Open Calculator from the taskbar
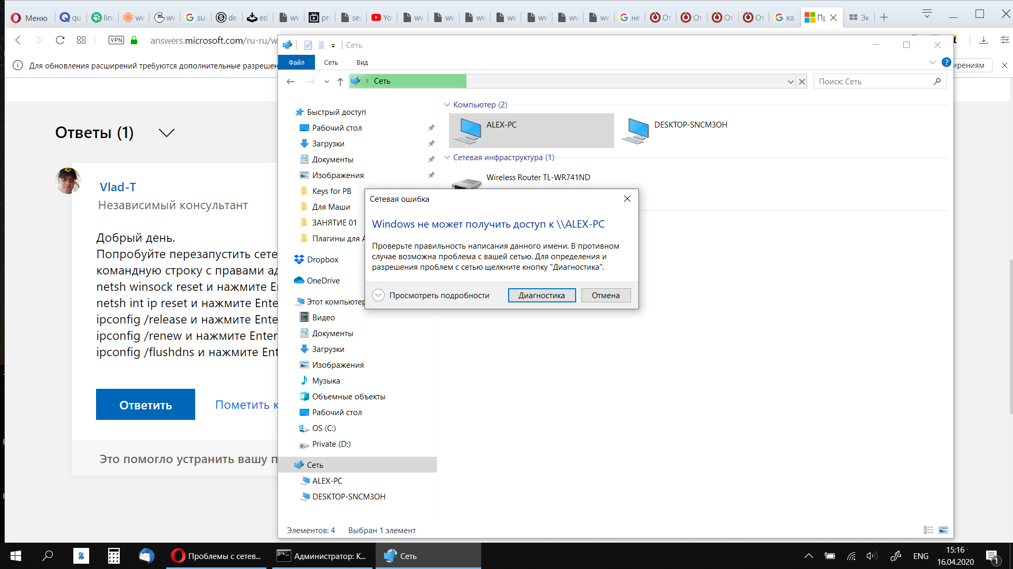This screenshot has height=569, width=1013. coord(114,556)
